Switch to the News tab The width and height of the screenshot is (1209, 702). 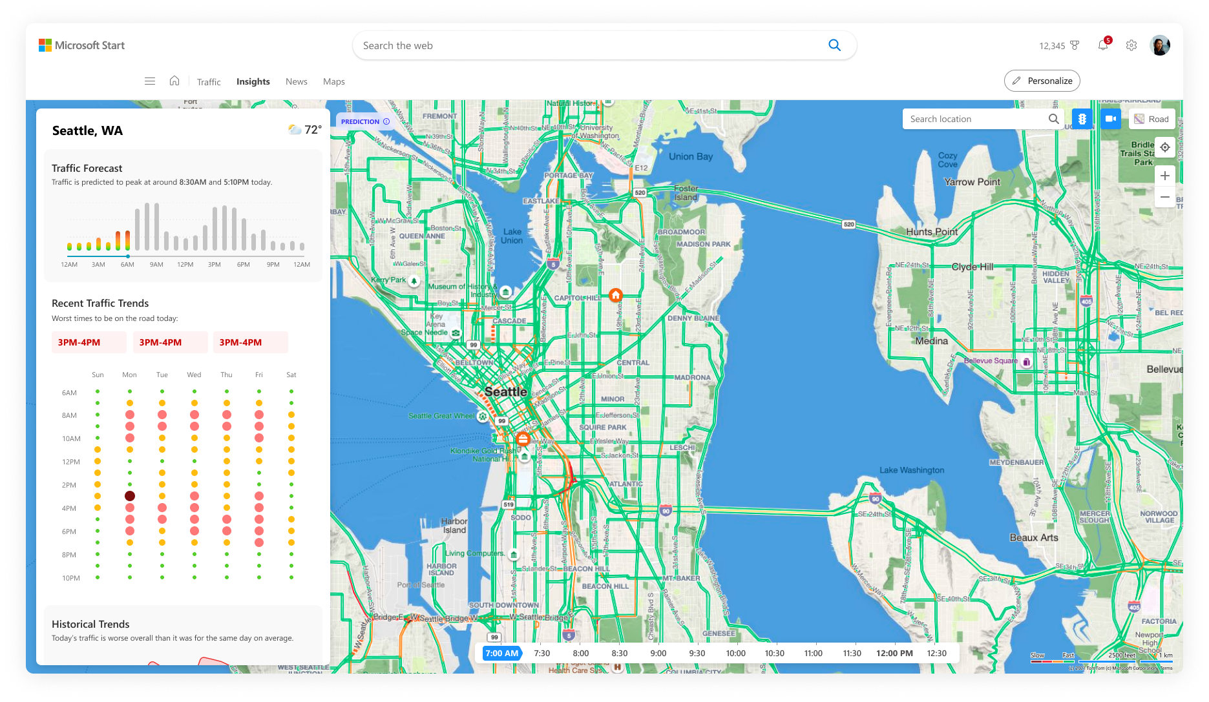(297, 81)
